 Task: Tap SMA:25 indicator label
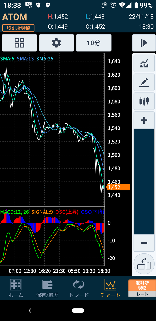(x=45, y=59)
